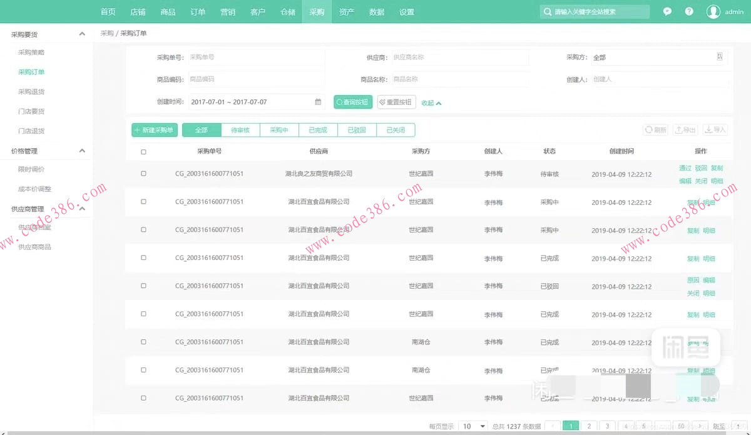Switch to the 待审核 tab
The image size is (751, 435).
[x=240, y=129]
